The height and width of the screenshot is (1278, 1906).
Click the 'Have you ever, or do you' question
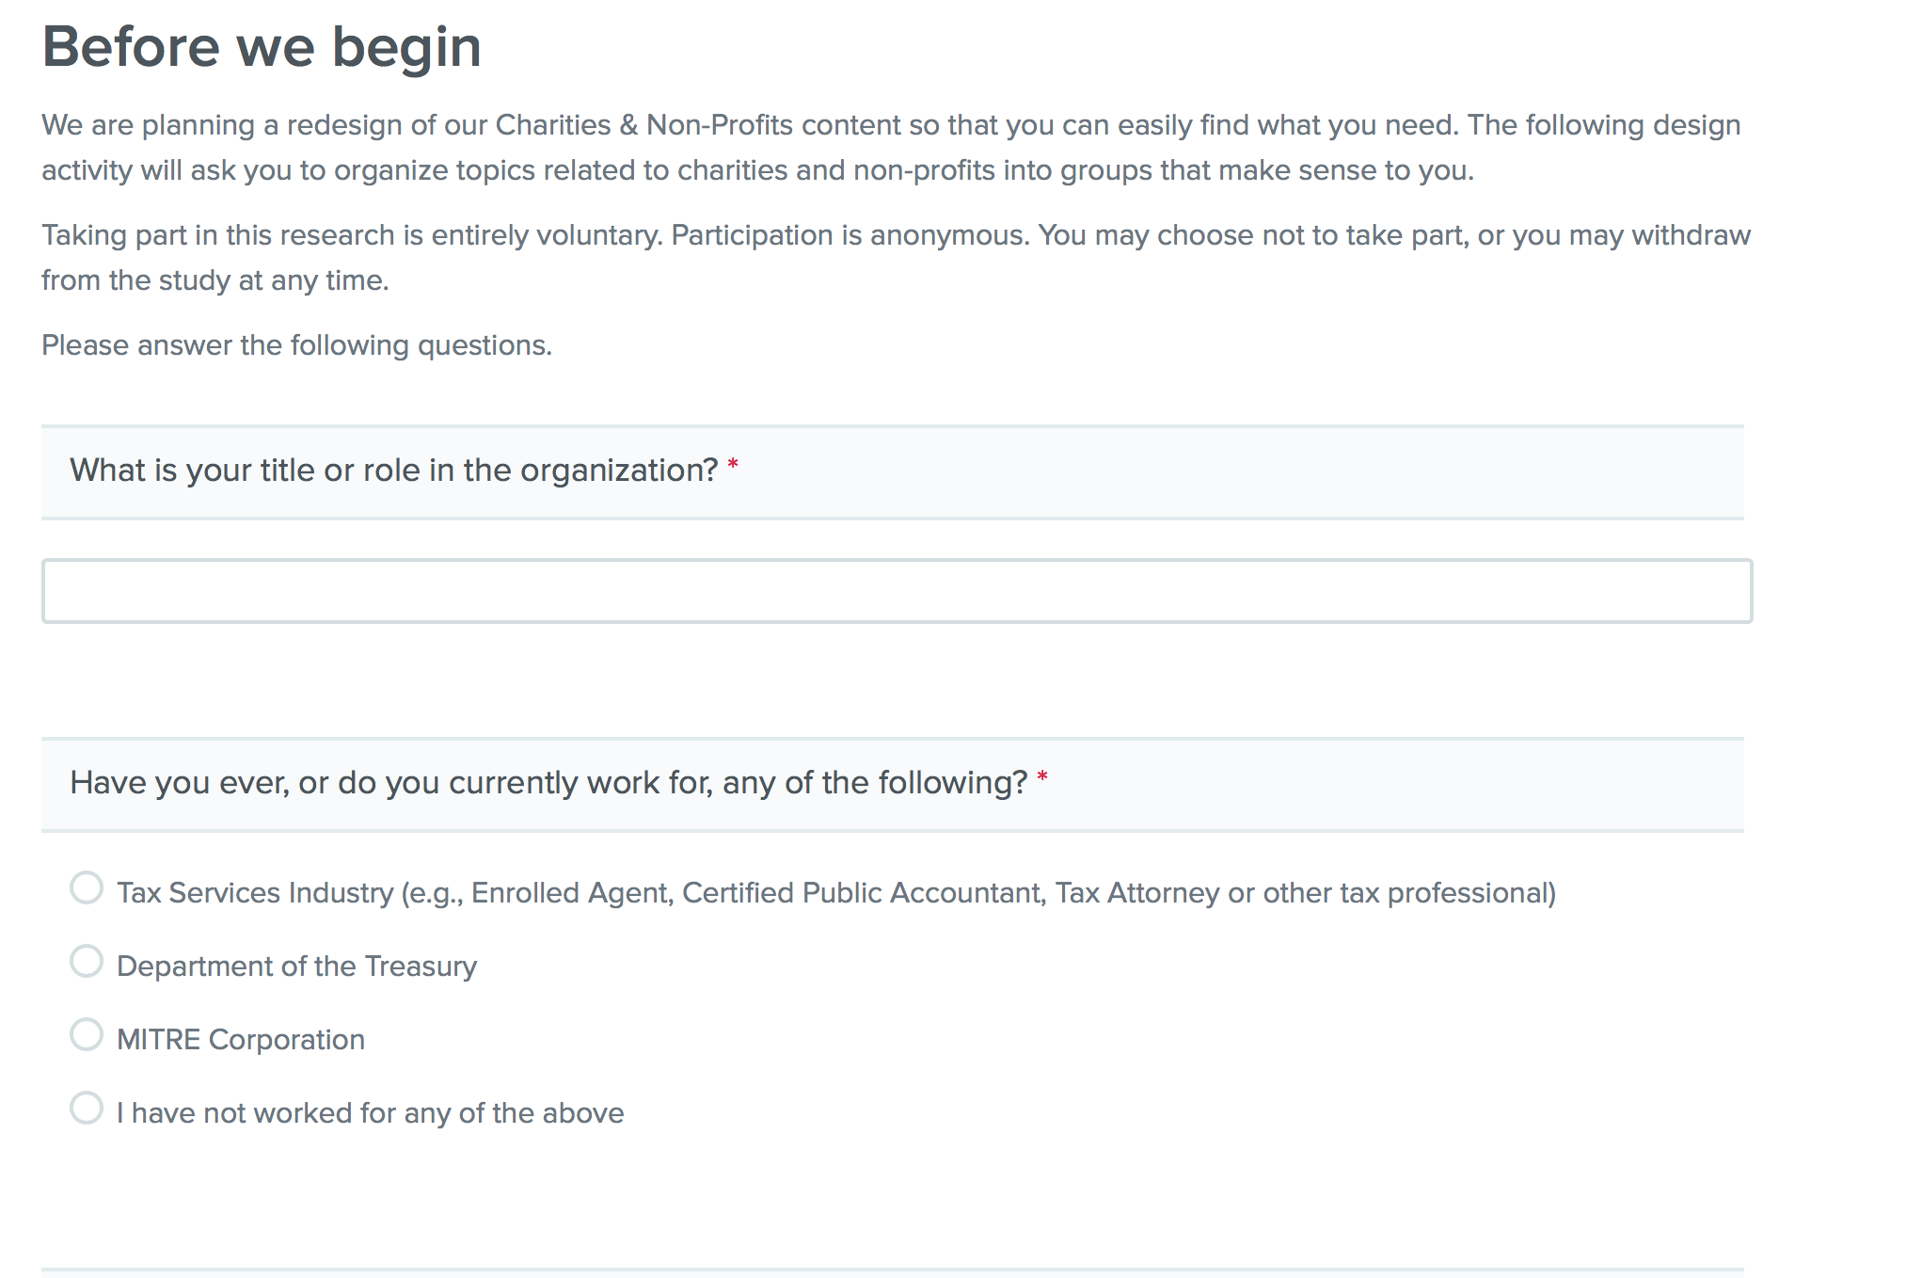tap(548, 783)
